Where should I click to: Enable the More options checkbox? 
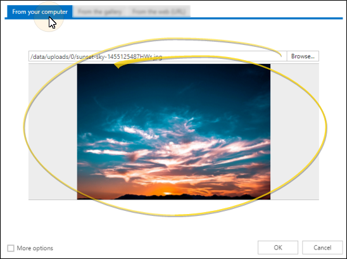(x=11, y=248)
